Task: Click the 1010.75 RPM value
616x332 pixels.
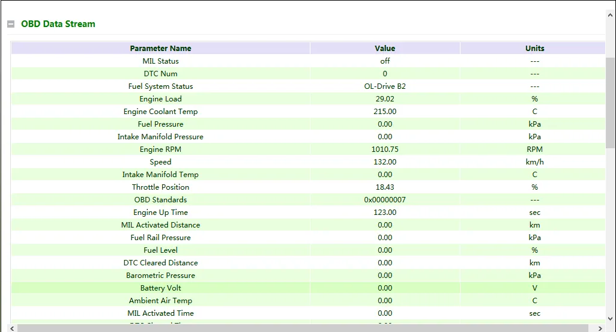Action: click(x=385, y=149)
